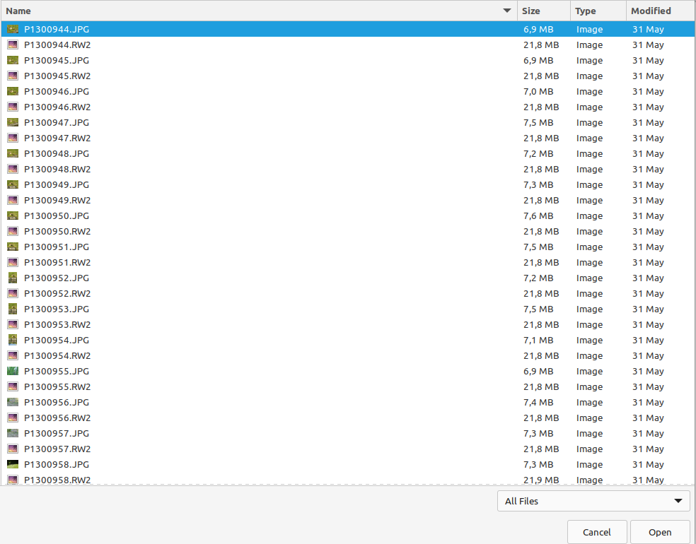Screen dimensions: 696x544
Task: Click the thumbnail icon of P1300945.JPG
Action: point(13,60)
